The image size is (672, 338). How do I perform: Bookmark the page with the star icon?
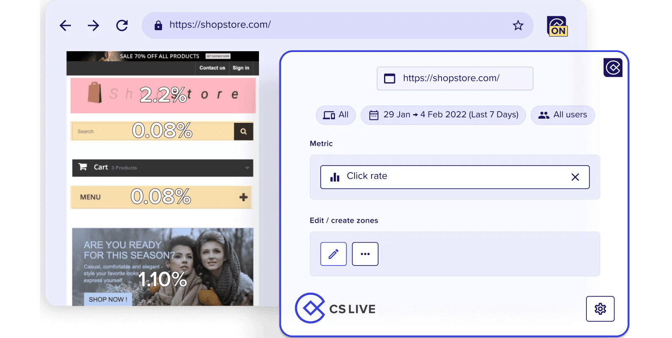[x=518, y=26]
